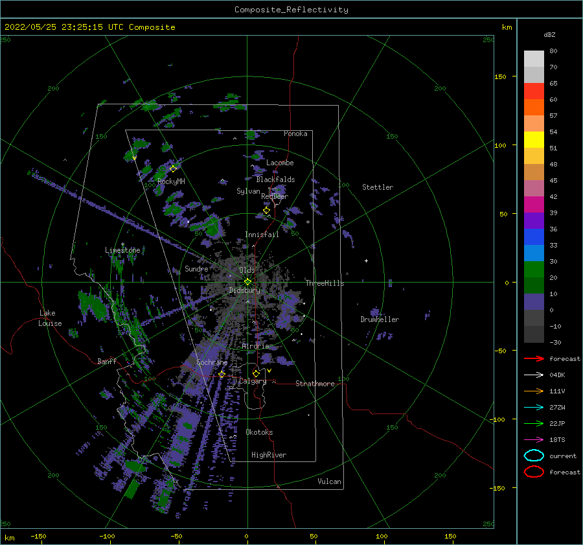This screenshot has width=583, height=545.
Task: Click the Okotoks label
Action: pyautogui.click(x=259, y=432)
